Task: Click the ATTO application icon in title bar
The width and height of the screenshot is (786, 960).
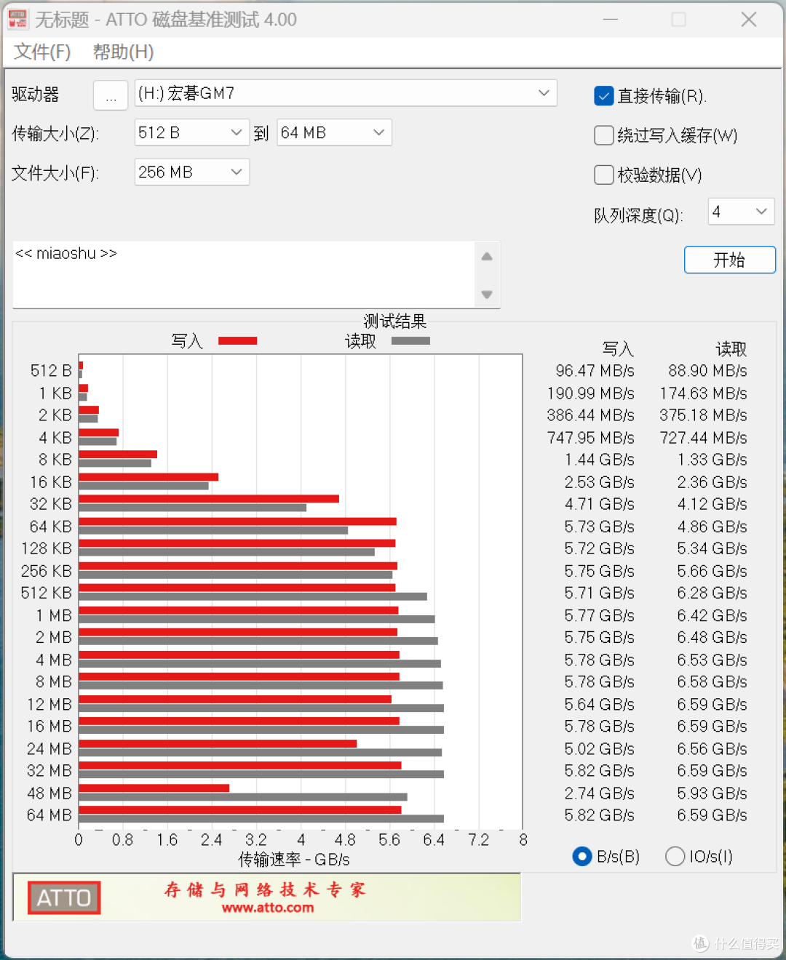Action: point(18,19)
